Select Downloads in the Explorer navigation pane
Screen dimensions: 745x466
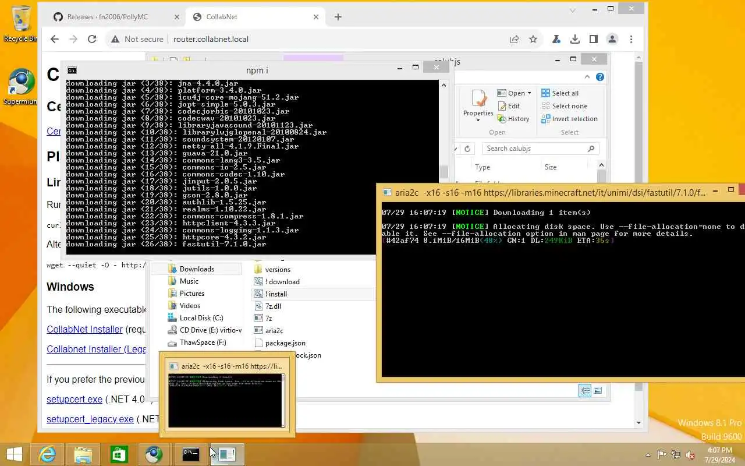tap(197, 269)
